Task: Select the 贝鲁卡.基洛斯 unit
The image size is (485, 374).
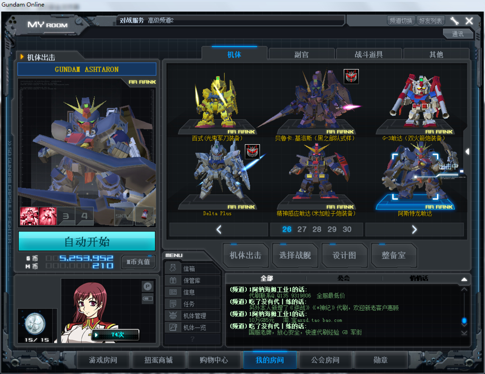Action: click(x=316, y=106)
